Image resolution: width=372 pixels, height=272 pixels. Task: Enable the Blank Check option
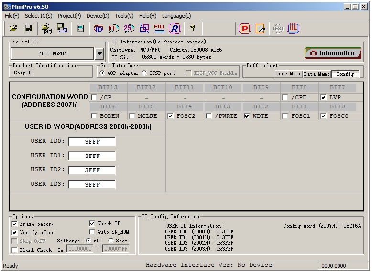pos(15,250)
